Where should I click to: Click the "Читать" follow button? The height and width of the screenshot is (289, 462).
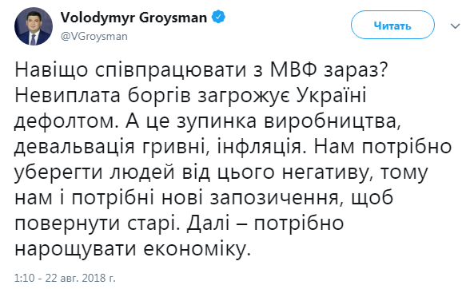[x=392, y=25]
